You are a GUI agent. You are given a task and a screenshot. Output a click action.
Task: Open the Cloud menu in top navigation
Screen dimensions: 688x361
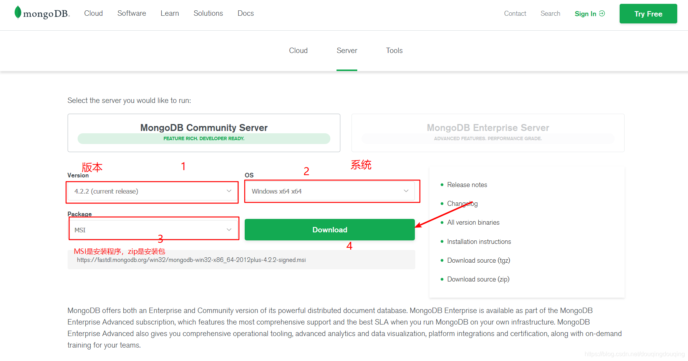click(93, 13)
